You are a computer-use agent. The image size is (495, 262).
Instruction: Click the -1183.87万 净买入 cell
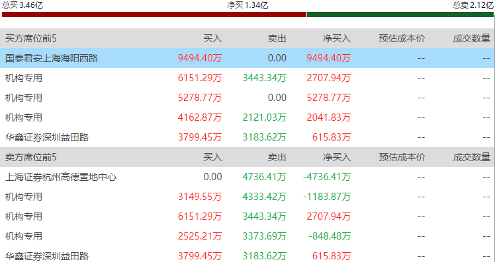pos(327,197)
